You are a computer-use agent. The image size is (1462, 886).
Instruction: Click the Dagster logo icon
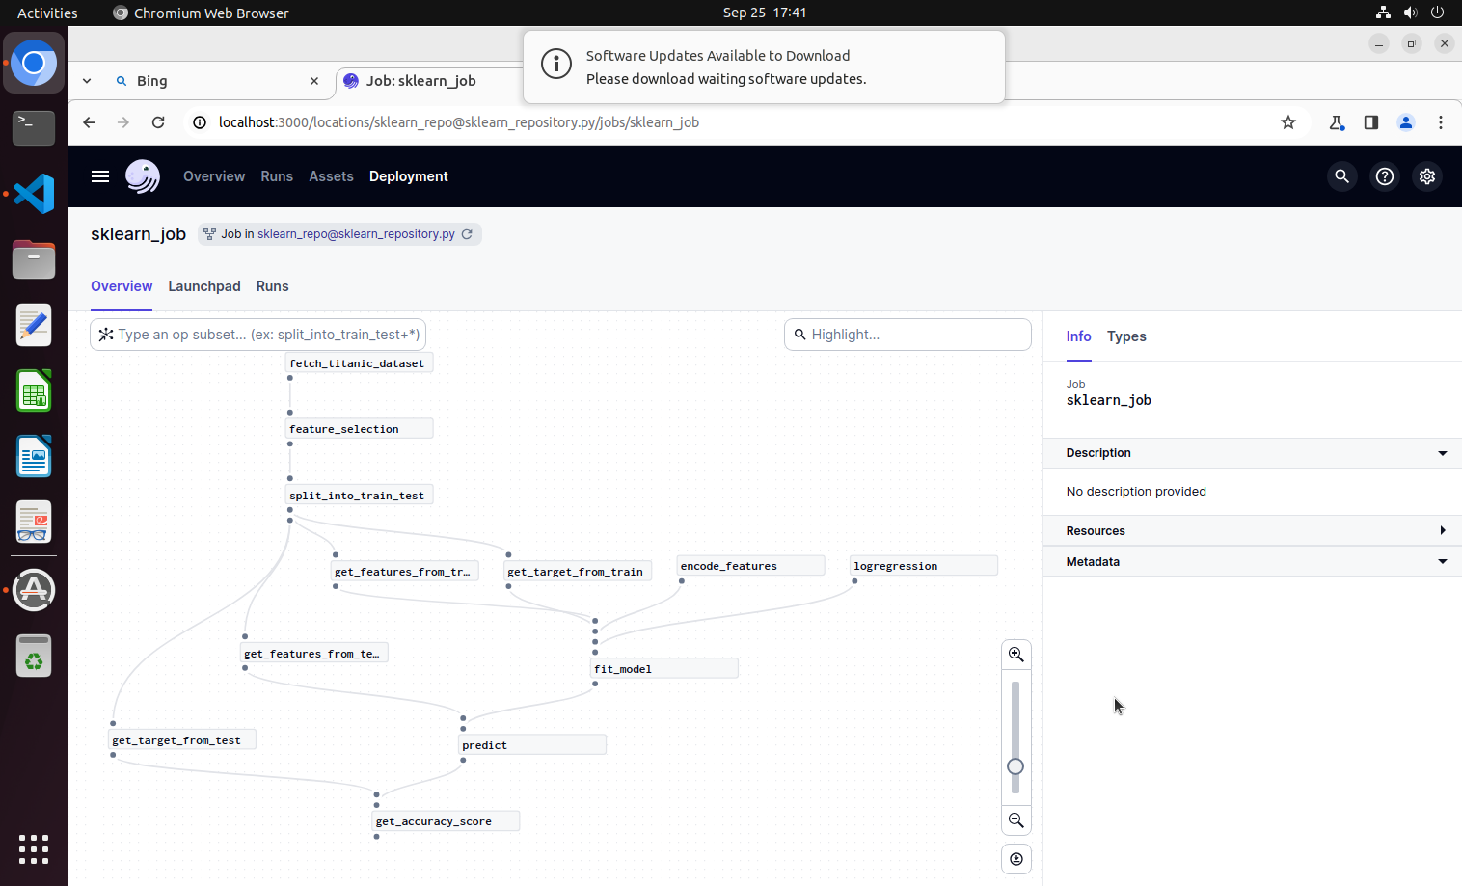click(143, 176)
